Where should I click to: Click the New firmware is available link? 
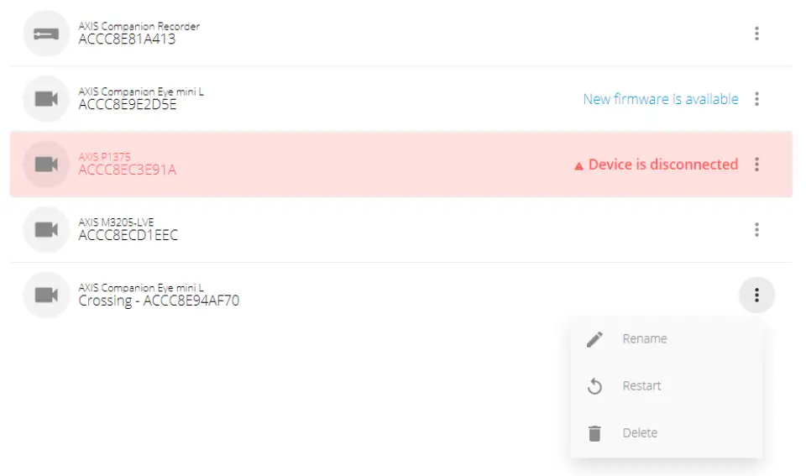coord(661,99)
